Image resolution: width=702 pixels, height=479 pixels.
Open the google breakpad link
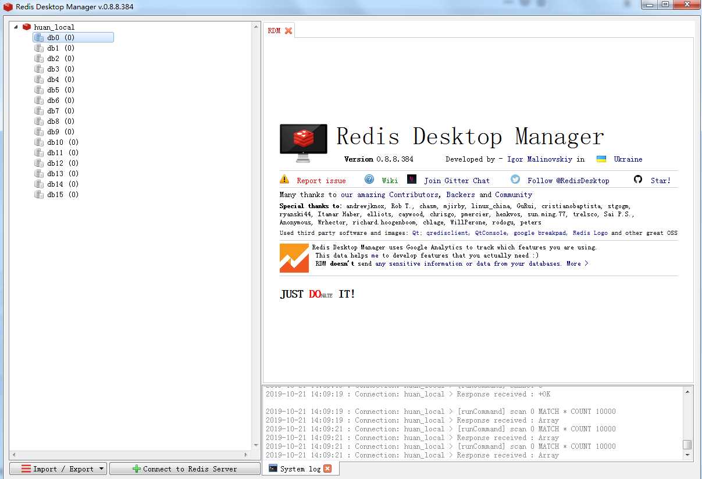tap(540, 233)
